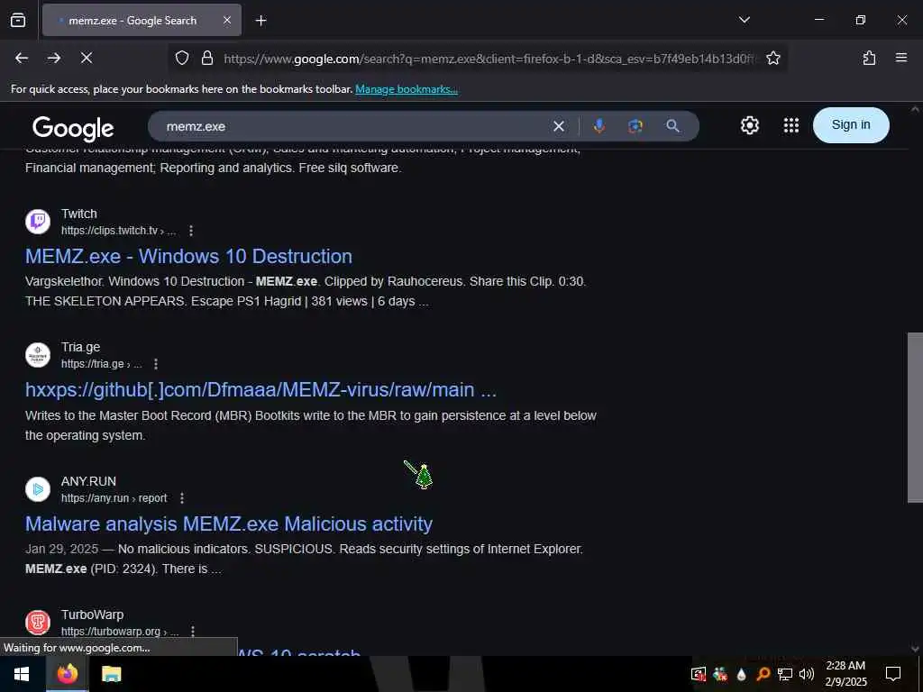Open File Explorer from the taskbar

(111, 674)
